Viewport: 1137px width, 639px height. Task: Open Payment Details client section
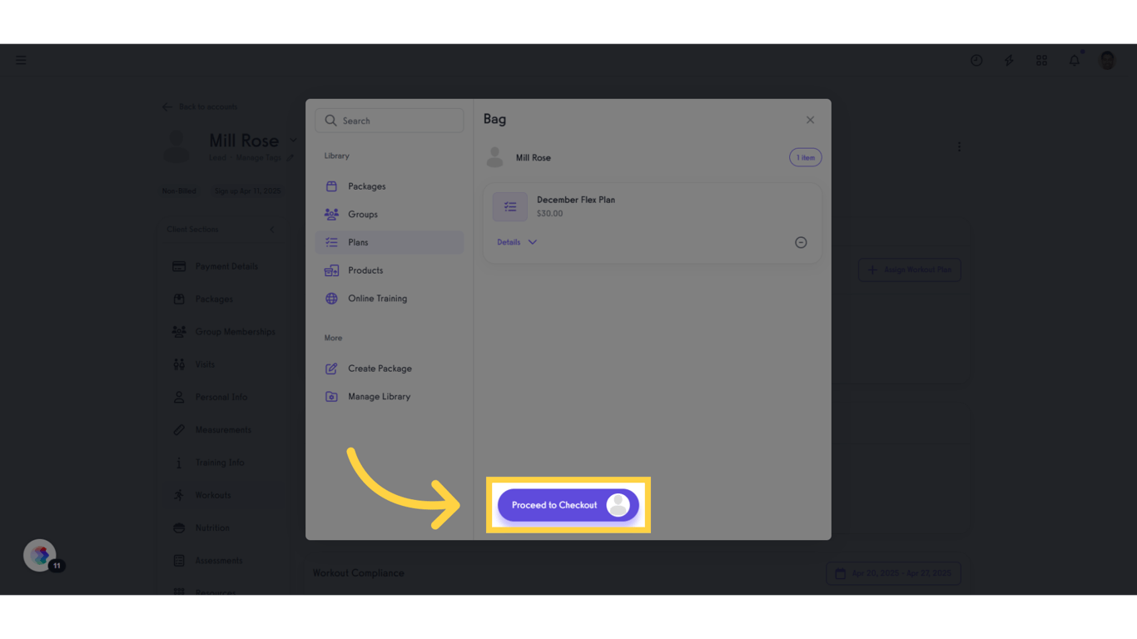point(225,267)
